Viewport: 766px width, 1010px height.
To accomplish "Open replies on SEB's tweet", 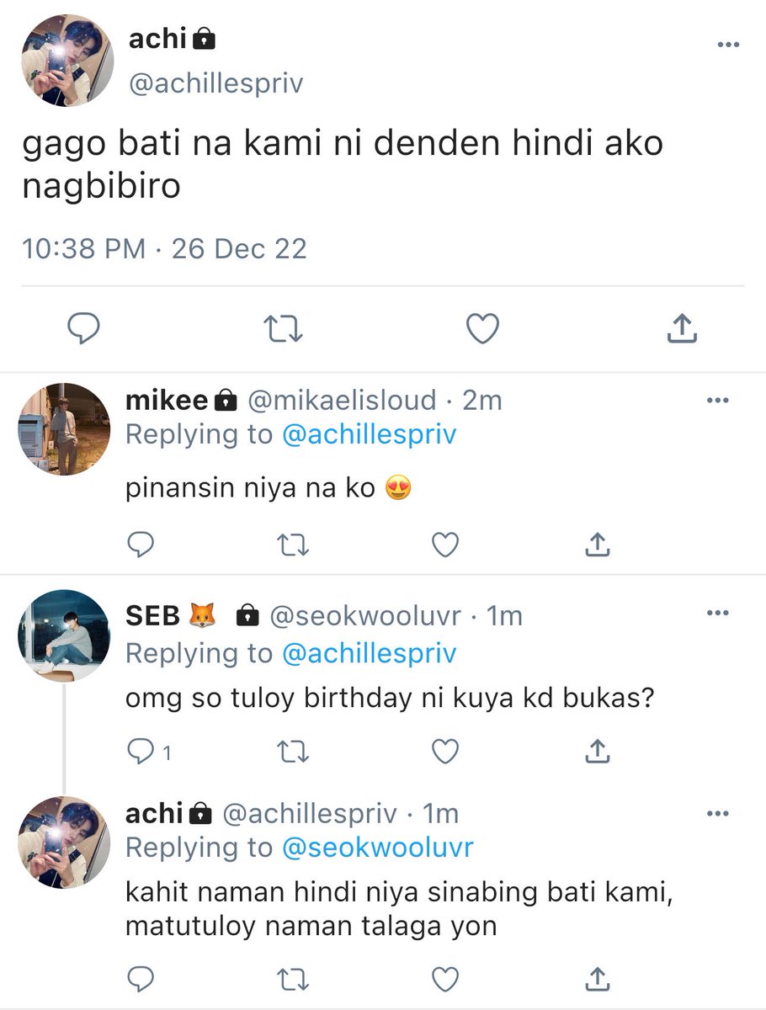I will tap(149, 750).
